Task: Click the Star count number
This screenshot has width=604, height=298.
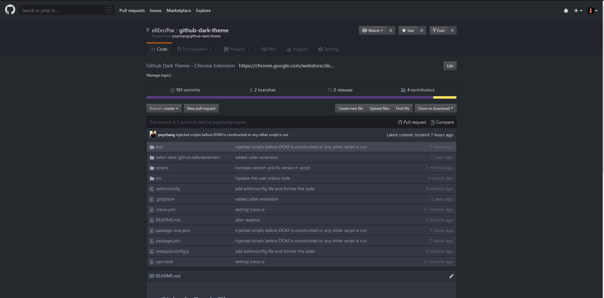Action: (422, 30)
